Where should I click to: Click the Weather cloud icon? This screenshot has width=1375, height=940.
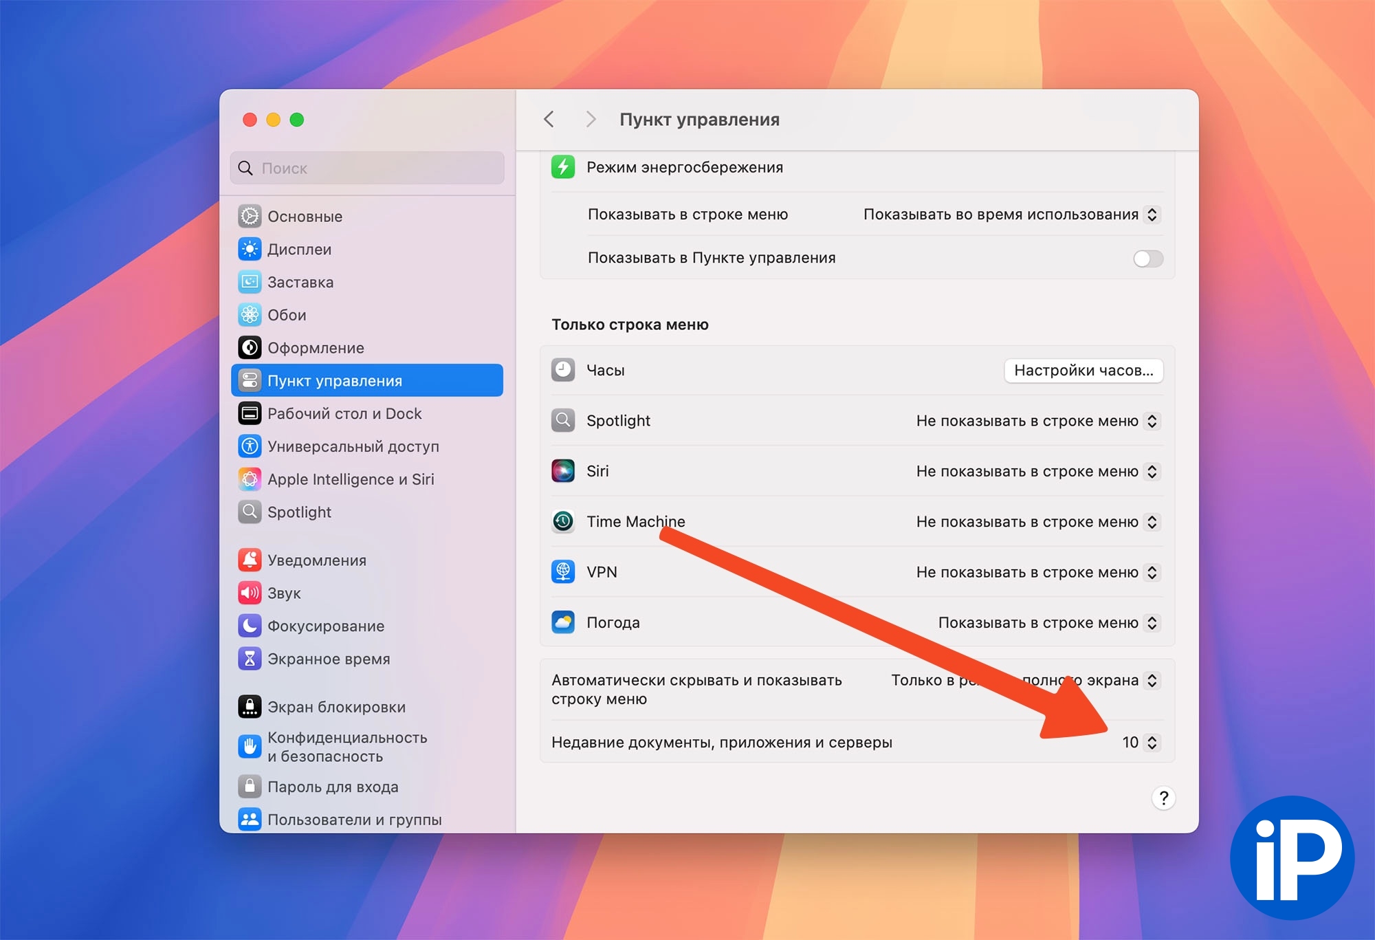(563, 622)
